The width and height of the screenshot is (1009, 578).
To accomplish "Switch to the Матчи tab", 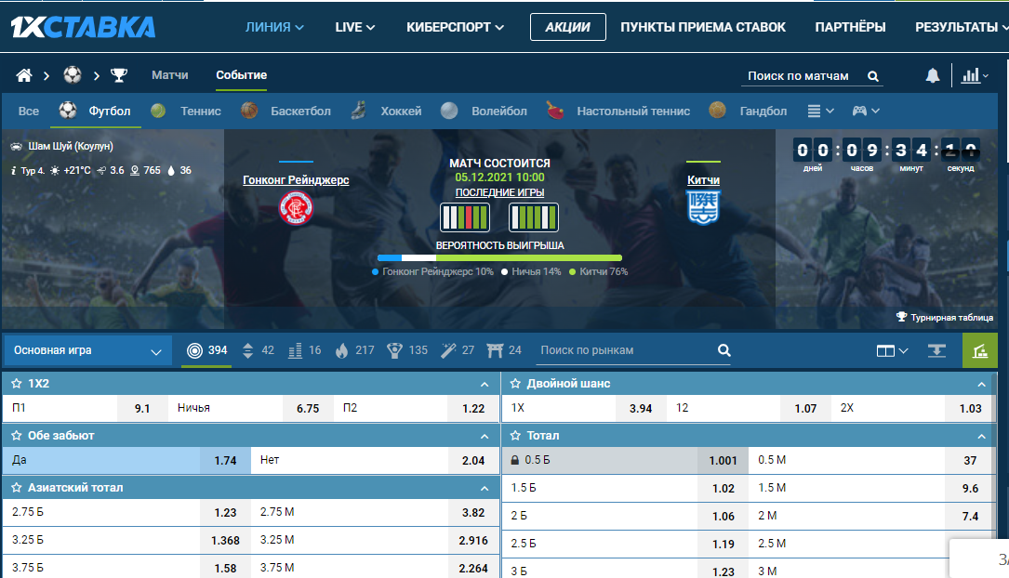I will pyautogui.click(x=170, y=75).
